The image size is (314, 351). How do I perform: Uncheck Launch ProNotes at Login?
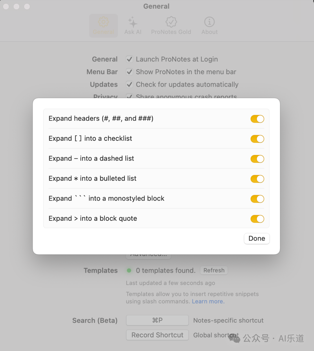coord(129,59)
